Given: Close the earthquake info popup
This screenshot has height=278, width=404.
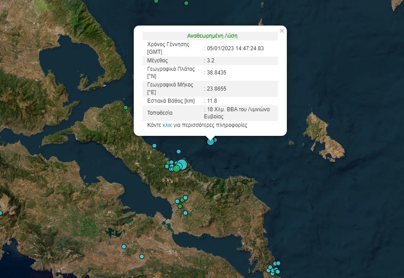Looking at the screenshot, I should [281, 31].
